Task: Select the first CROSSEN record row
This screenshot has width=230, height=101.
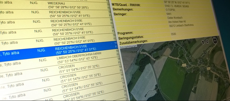Action: pyautogui.click(x=62, y=70)
